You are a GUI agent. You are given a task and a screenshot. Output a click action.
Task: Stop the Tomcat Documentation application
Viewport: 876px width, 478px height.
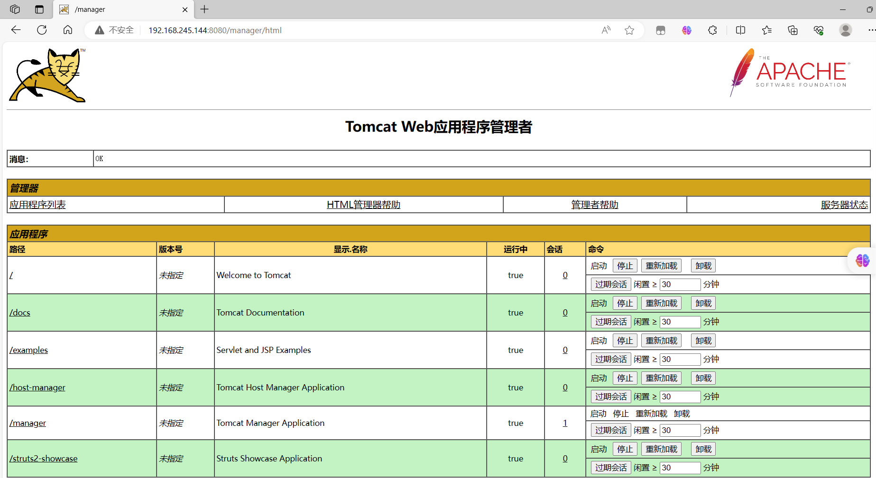pyautogui.click(x=625, y=303)
